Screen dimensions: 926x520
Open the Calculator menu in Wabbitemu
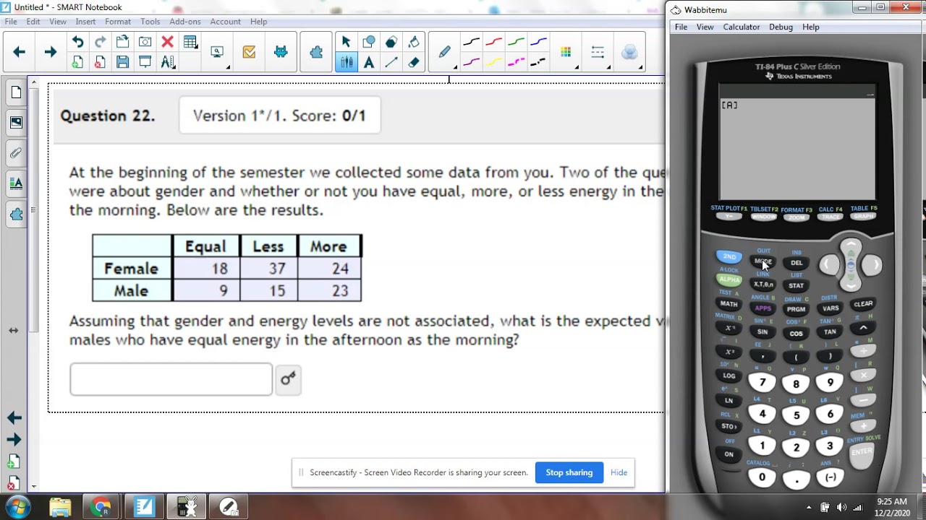point(742,27)
